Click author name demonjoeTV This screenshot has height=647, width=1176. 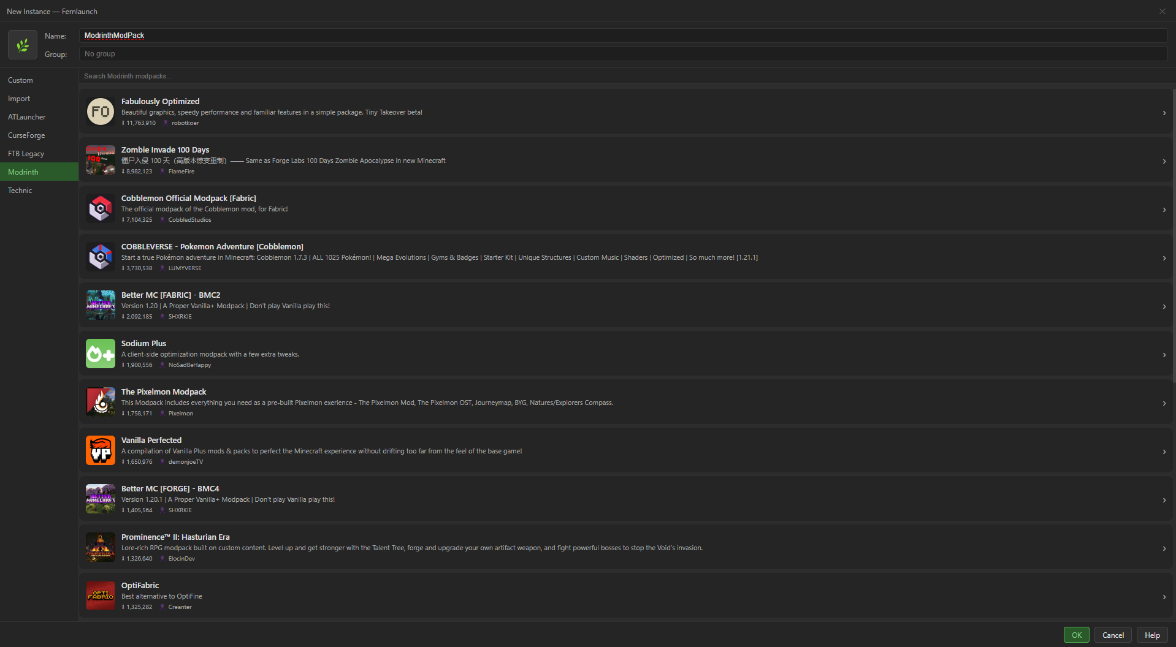[186, 462]
